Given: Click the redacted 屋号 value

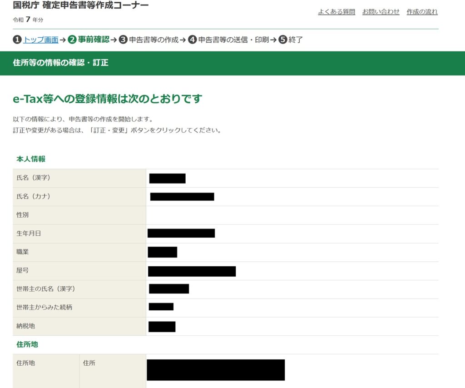Looking at the screenshot, I should click(192, 271).
